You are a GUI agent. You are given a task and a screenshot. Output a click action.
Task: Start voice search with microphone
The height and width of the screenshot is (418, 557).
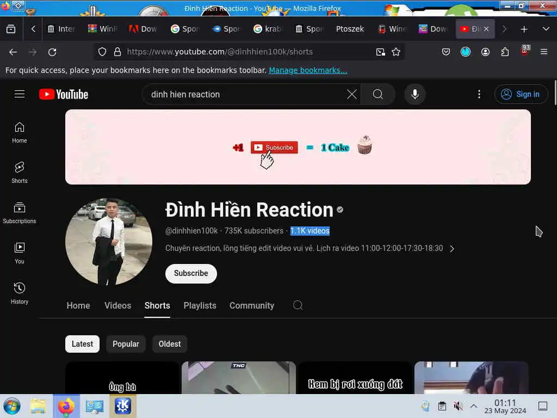414,94
